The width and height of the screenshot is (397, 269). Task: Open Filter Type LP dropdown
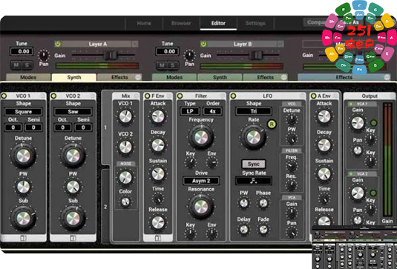[x=190, y=111]
